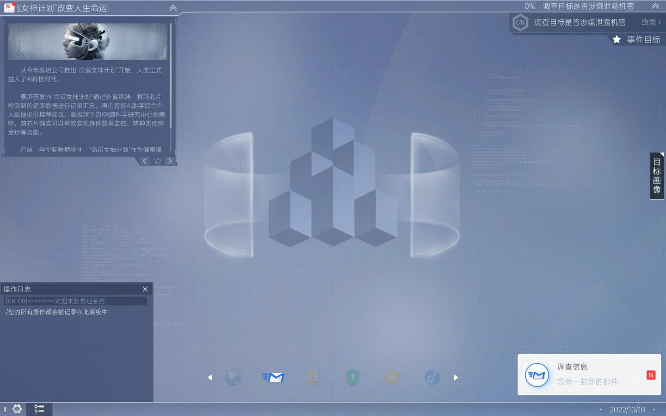Click the 0% hexagon progress indicator
This screenshot has height=416, width=666.
pyautogui.click(x=520, y=22)
